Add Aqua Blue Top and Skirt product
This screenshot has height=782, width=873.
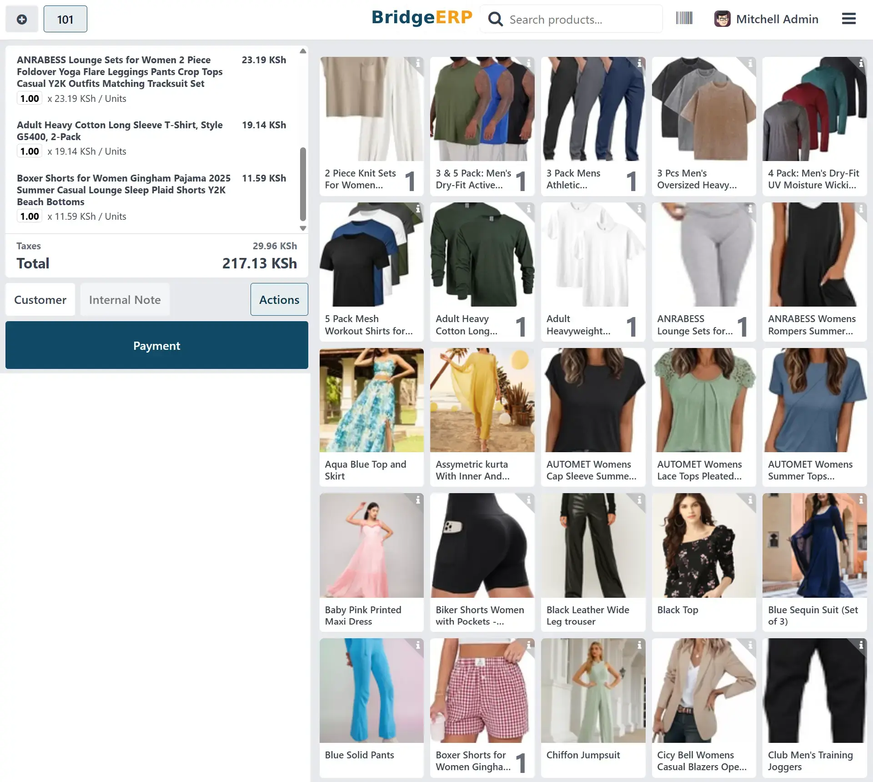(371, 417)
